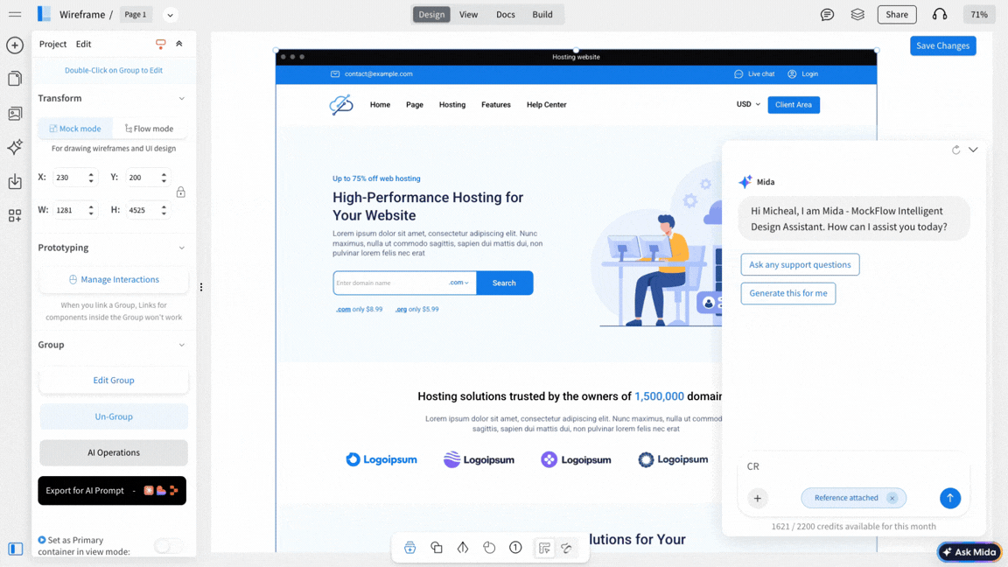Collapse the Transform section
Image resolution: width=1008 pixels, height=567 pixels.
pos(181,99)
